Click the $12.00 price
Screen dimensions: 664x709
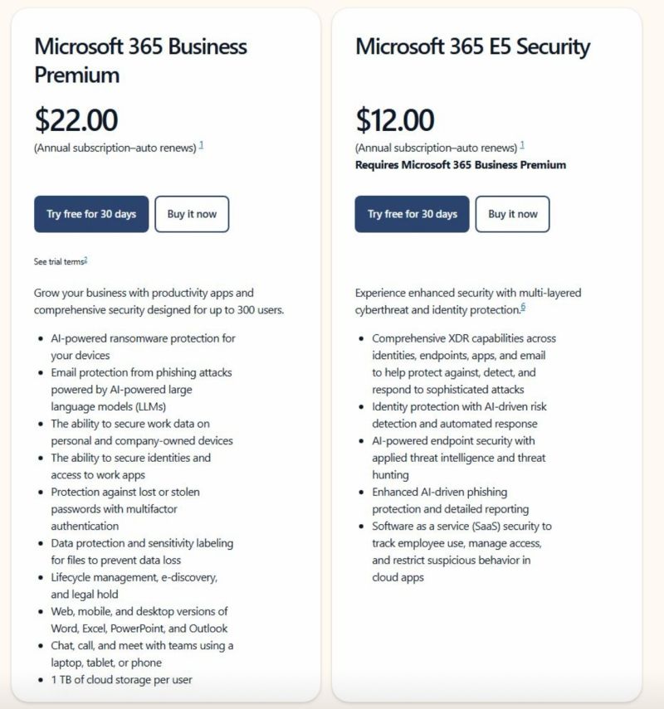pyautogui.click(x=395, y=119)
